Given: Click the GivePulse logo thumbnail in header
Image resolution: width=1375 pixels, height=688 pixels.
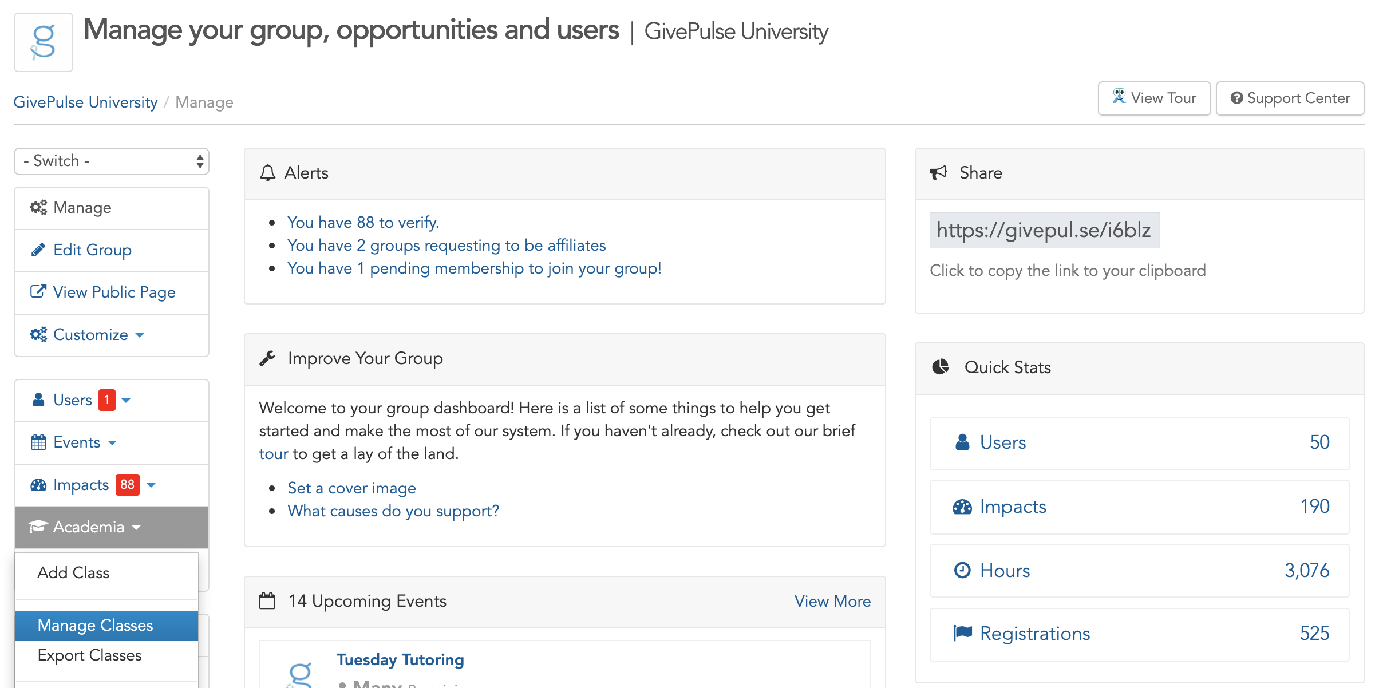Looking at the screenshot, I should pyautogui.click(x=44, y=42).
